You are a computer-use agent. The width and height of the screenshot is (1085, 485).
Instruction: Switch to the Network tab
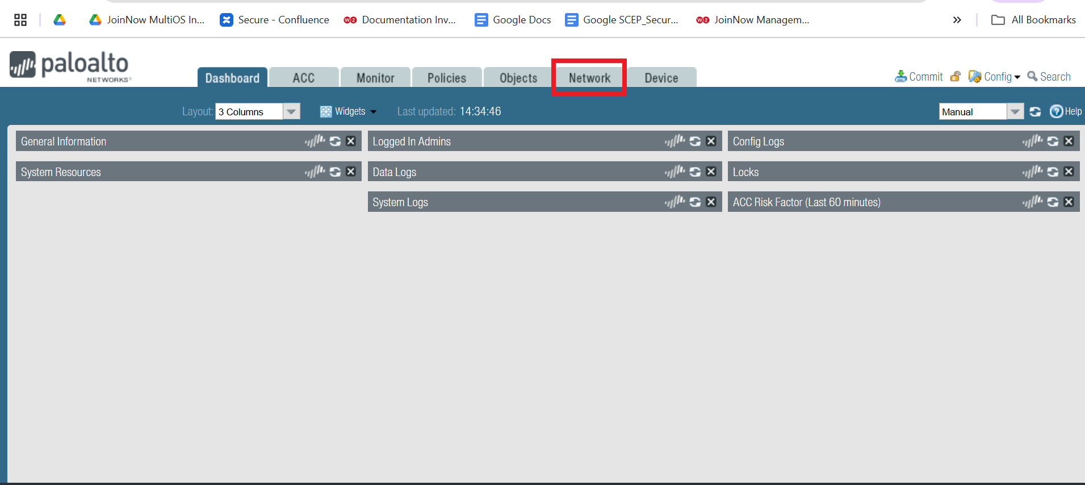589,78
